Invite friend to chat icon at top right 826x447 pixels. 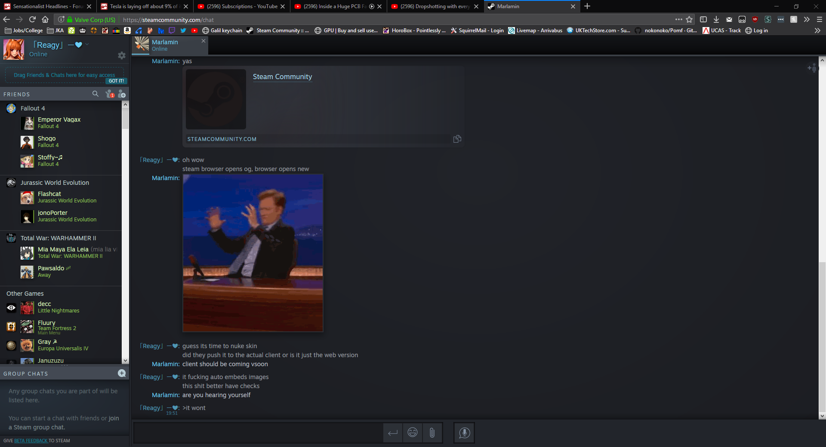tap(812, 68)
